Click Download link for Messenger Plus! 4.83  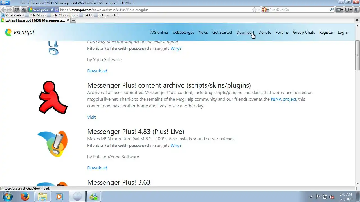pyautogui.click(x=97, y=168)
